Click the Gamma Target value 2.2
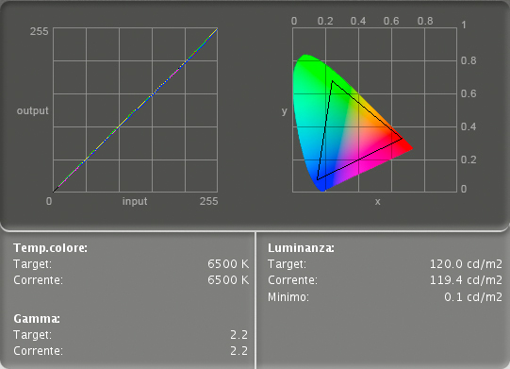 239,334
